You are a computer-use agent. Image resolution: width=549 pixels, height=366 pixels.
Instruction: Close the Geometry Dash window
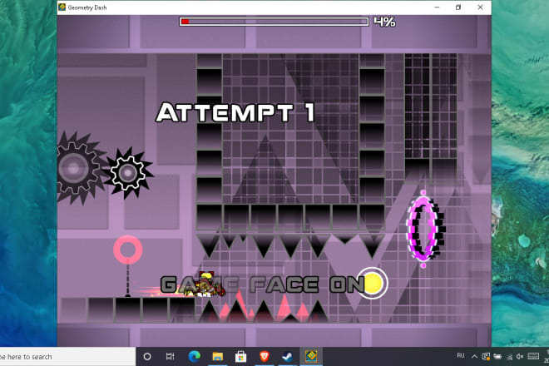480,7
